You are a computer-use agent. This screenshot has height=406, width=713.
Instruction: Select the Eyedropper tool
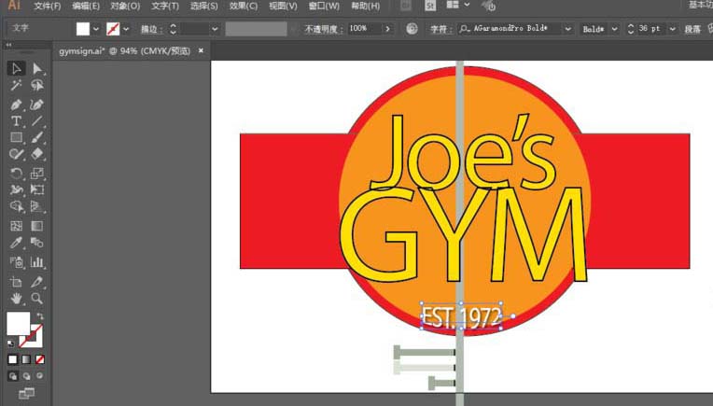click(x=17, y=244)
